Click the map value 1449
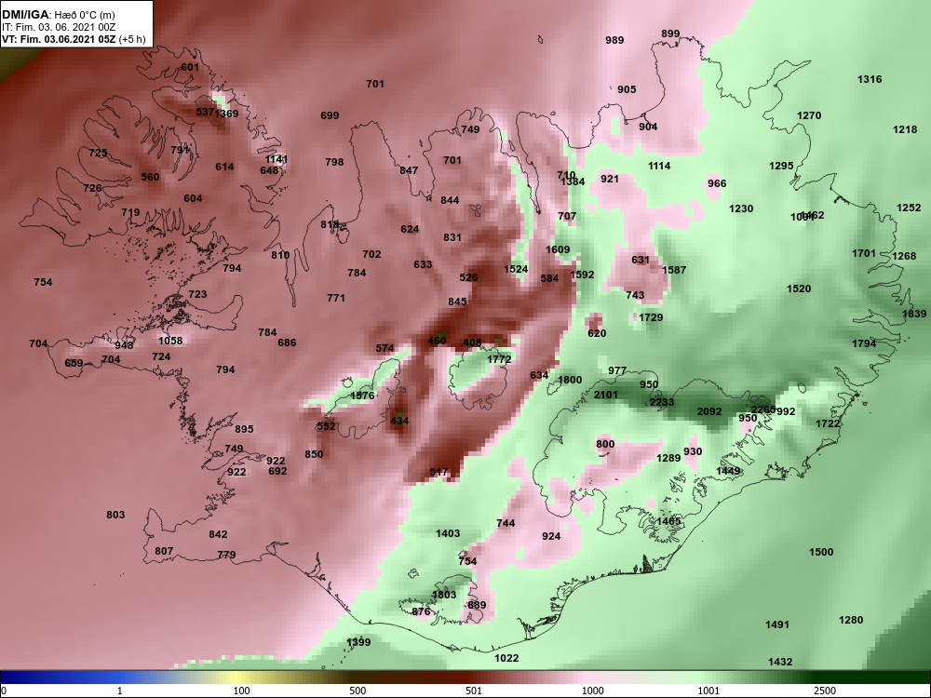This screenshot has width=931, height=698. point(728,471)
